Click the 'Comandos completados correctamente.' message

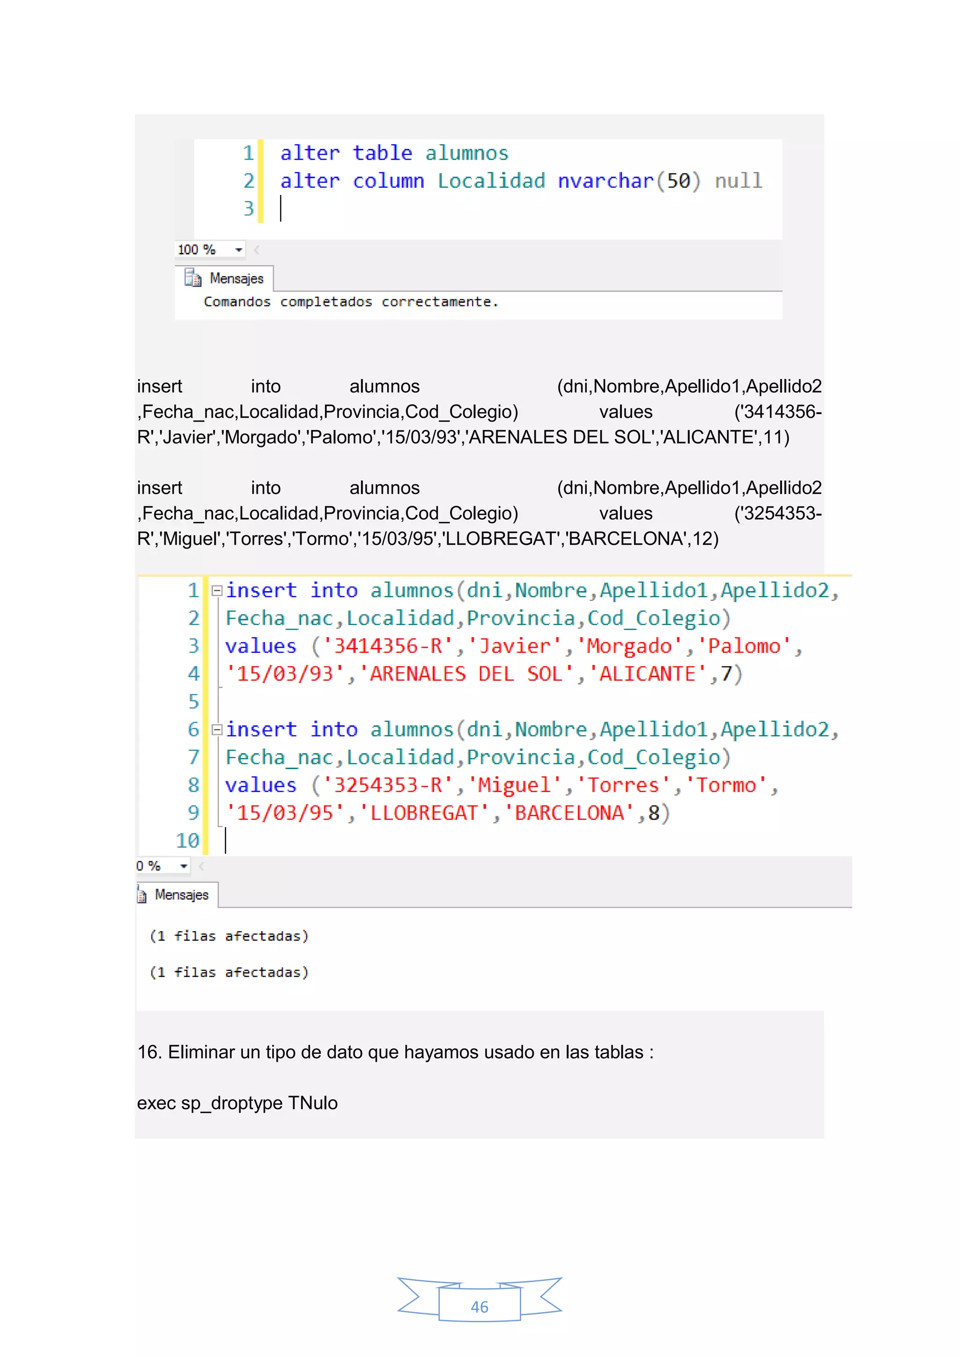[x=351, y=302]
